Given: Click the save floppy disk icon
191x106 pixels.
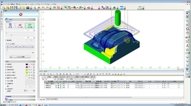Looking at the screenshot, I should 12,8.
